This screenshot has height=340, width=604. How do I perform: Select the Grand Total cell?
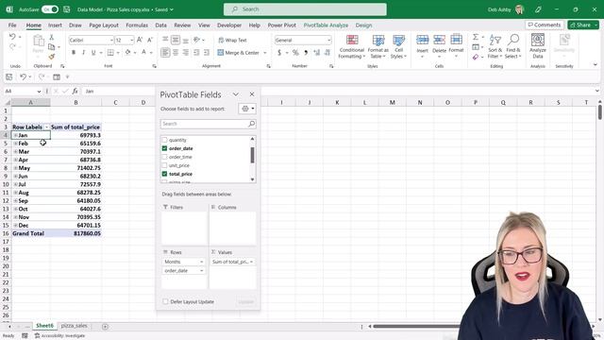click(x=30, y=233)
